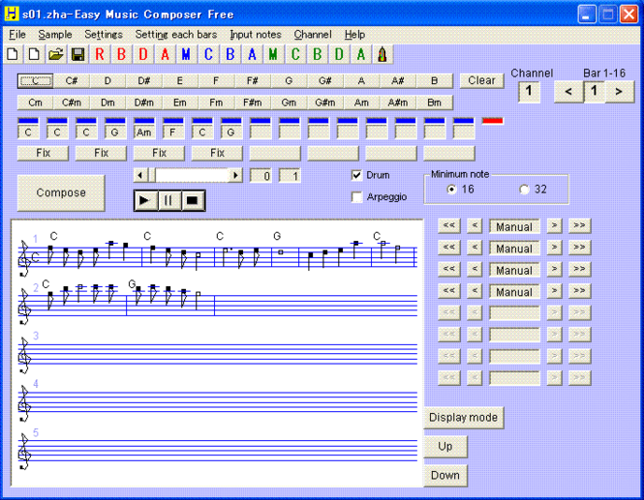Click the save floppy disk icon

77,54
